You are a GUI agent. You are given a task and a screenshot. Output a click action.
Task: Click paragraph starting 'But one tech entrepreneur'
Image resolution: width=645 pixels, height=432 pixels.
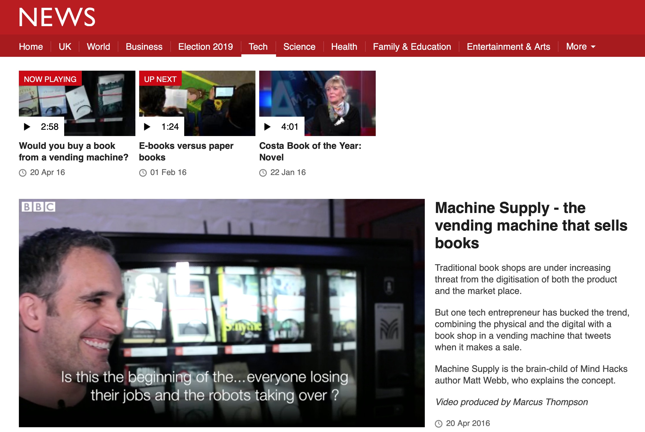[532, 330]
